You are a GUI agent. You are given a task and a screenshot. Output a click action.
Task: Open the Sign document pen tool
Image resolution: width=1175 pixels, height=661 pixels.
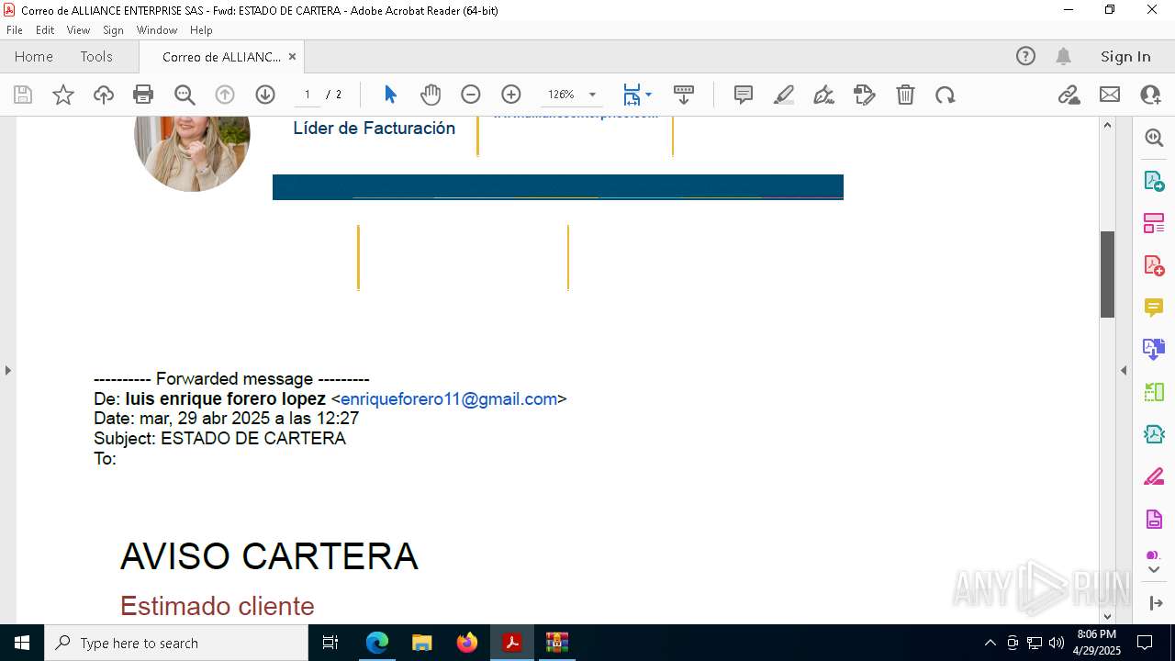pyautogui.click(x=824, y=95)
